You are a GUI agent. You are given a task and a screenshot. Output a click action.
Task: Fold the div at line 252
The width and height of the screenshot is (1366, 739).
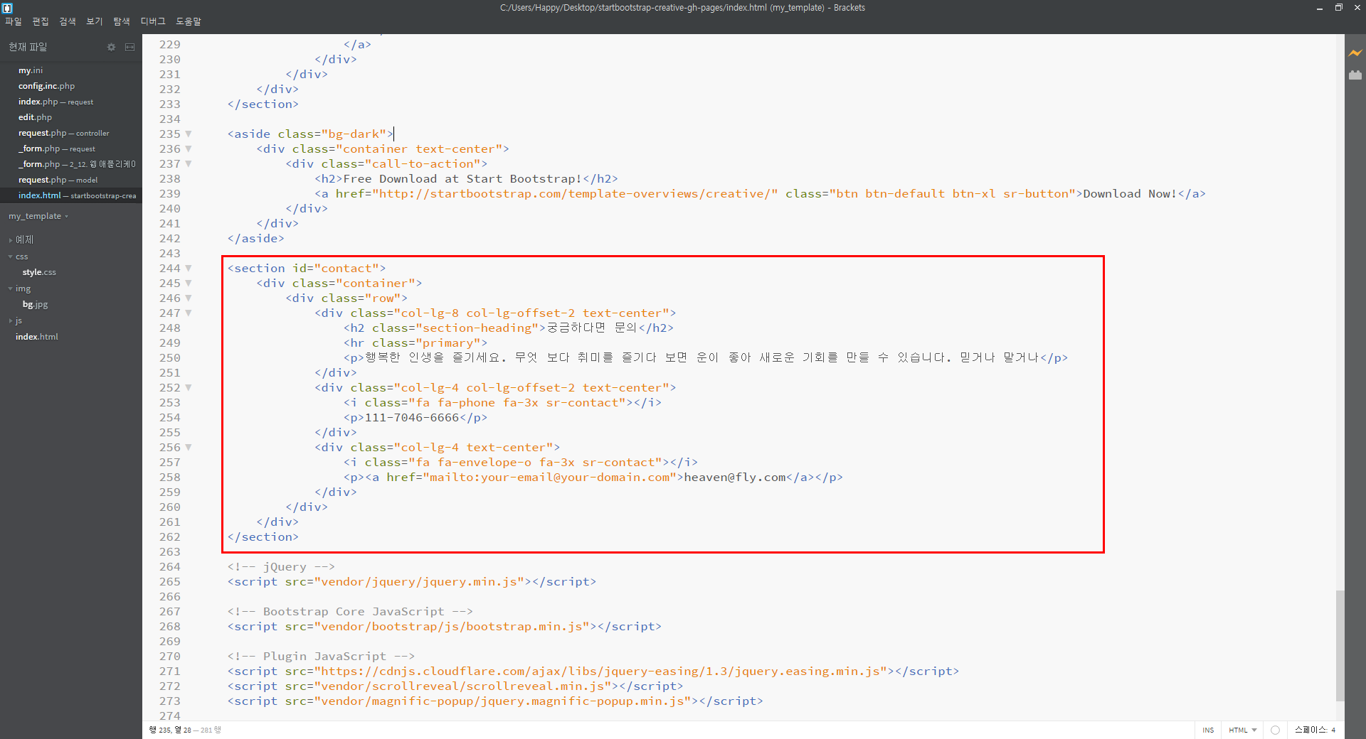[x=189, y=387]
